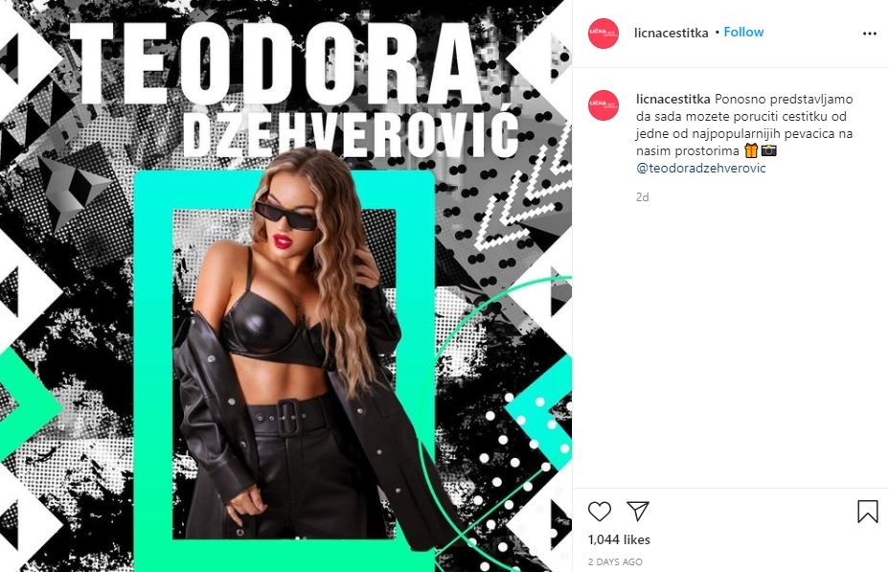Click the Teodora Džehverović post image

click(285, 286)
